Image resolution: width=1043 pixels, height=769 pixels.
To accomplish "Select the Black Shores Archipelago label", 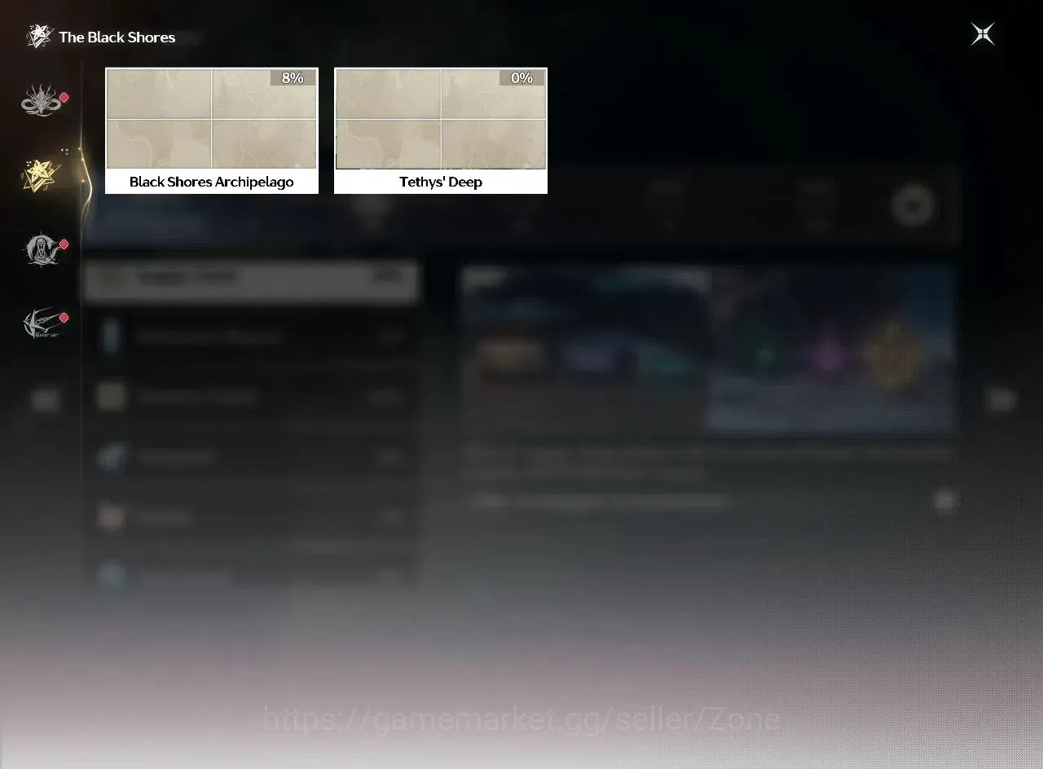I will pyautogui.click(x=212, y=182).
